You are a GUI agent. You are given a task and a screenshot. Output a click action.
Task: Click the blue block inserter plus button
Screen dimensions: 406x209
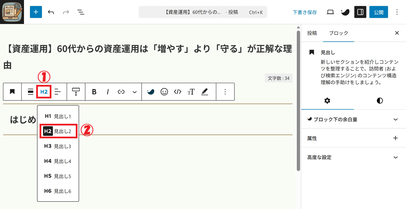(x=36, y=12)
